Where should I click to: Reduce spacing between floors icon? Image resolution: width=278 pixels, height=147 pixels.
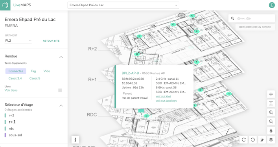[271, 94]
